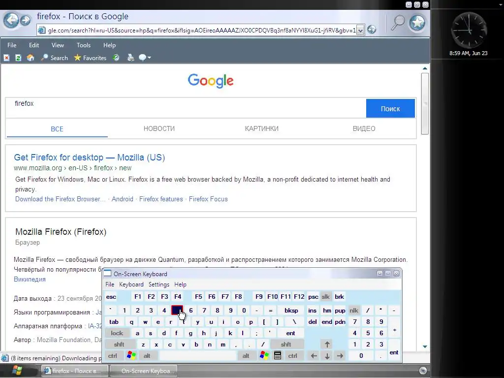Screen dimensions: 504x378
Task: Toggle the right shft key
Action: (286, 345)
